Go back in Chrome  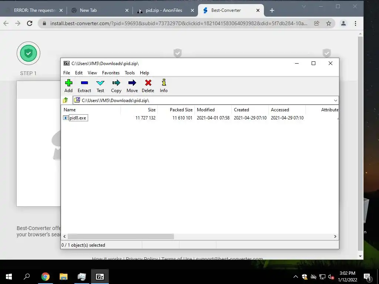(6, 23)
